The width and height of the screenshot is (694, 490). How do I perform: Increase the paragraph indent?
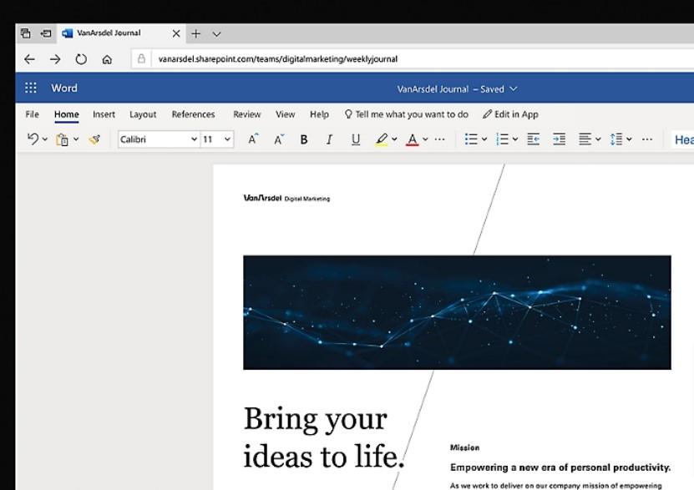click(x=560, y=139)
